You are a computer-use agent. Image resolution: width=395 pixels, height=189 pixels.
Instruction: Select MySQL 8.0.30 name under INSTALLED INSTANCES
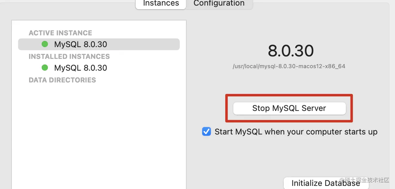[x=81, y=68]
